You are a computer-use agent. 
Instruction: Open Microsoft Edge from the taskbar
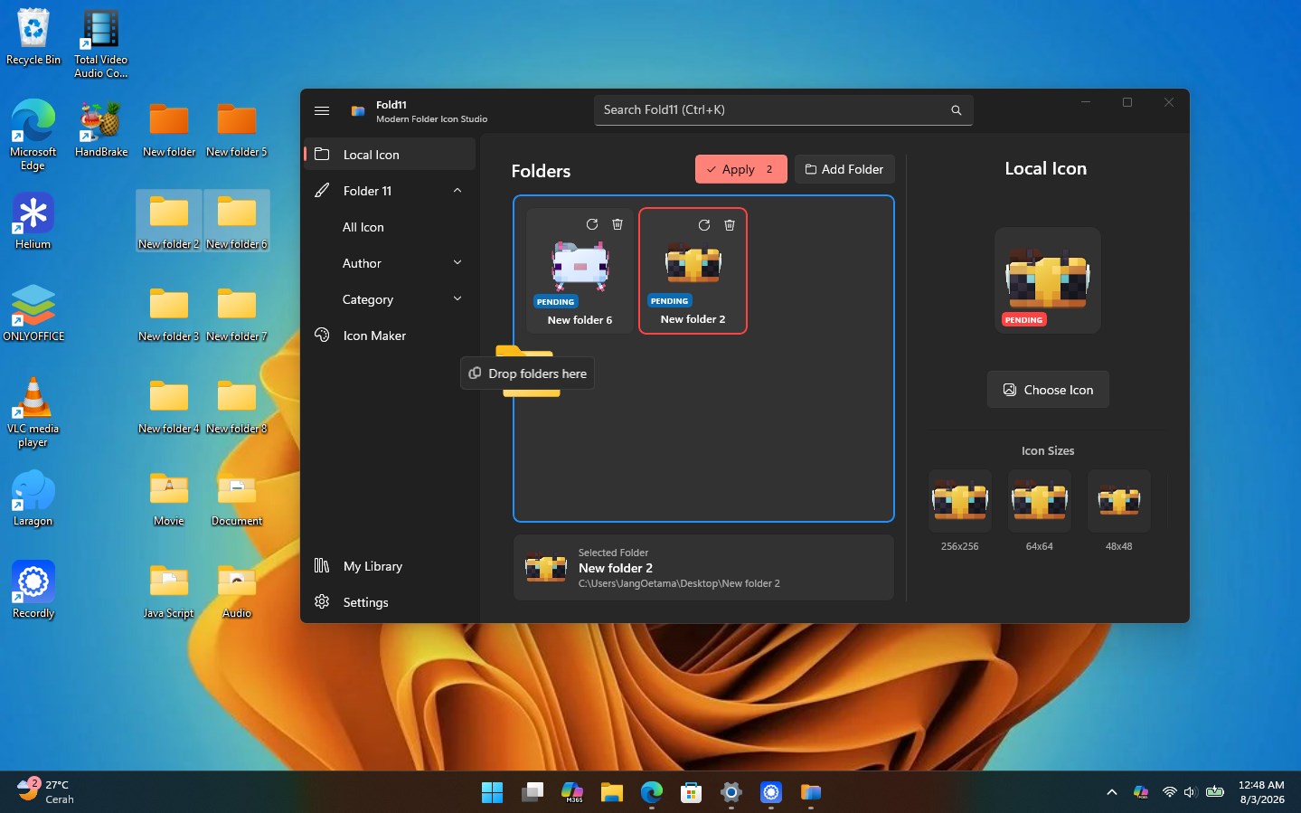652,793
